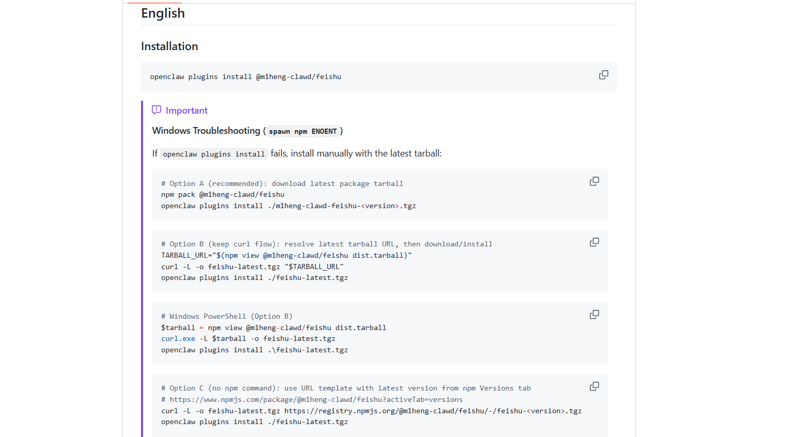Copy the openclaw plugins install command
Image resolution: width=812 pixels, height=437 pixels.
[x=603, y=75]
